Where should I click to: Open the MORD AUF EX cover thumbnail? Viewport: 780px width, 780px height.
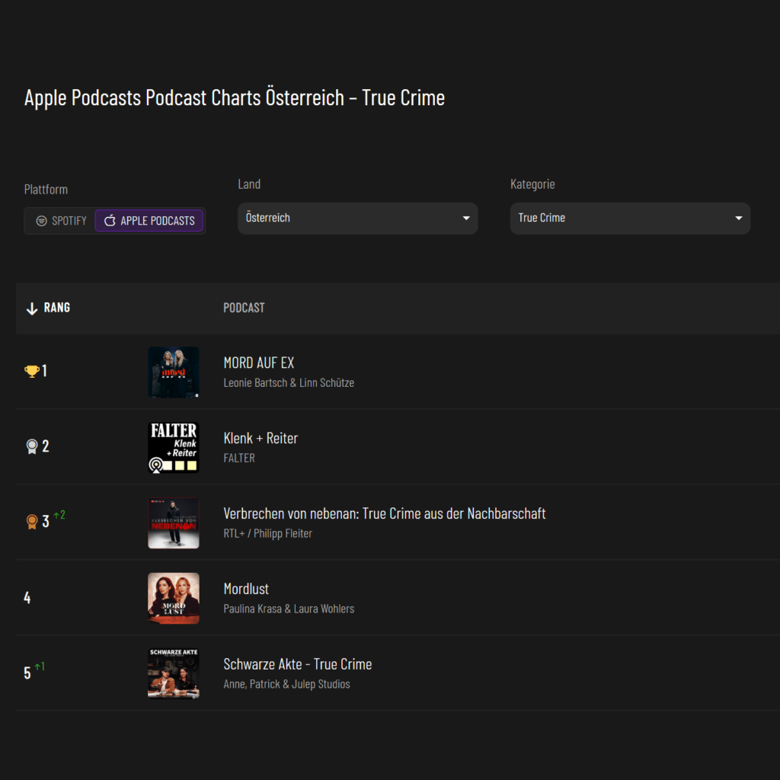[x=174, y=372]
